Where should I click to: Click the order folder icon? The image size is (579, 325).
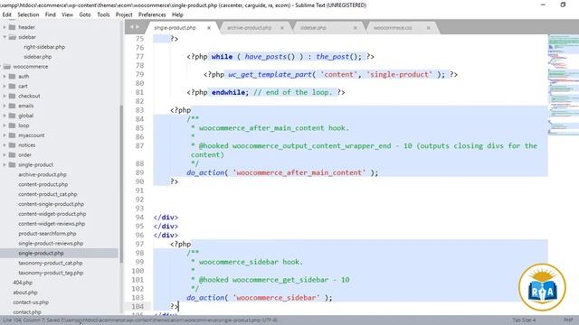[x=12, y=154]
